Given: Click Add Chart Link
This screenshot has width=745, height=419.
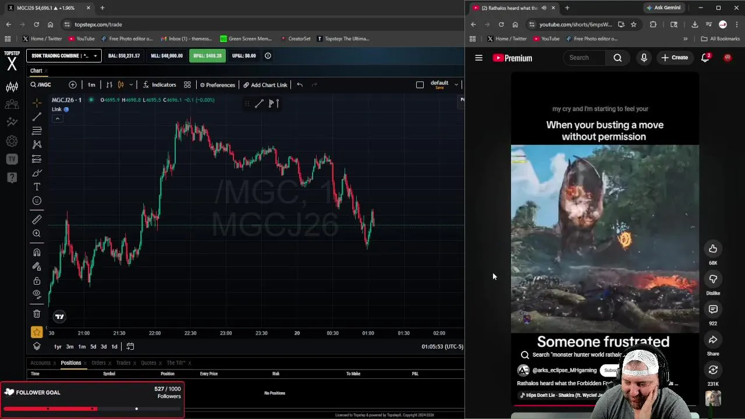Looking at the screenshot, I should 265,85.
